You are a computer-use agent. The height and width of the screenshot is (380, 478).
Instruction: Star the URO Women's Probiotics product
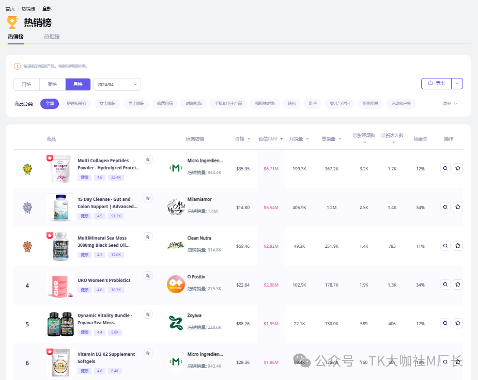pos(457,284)
